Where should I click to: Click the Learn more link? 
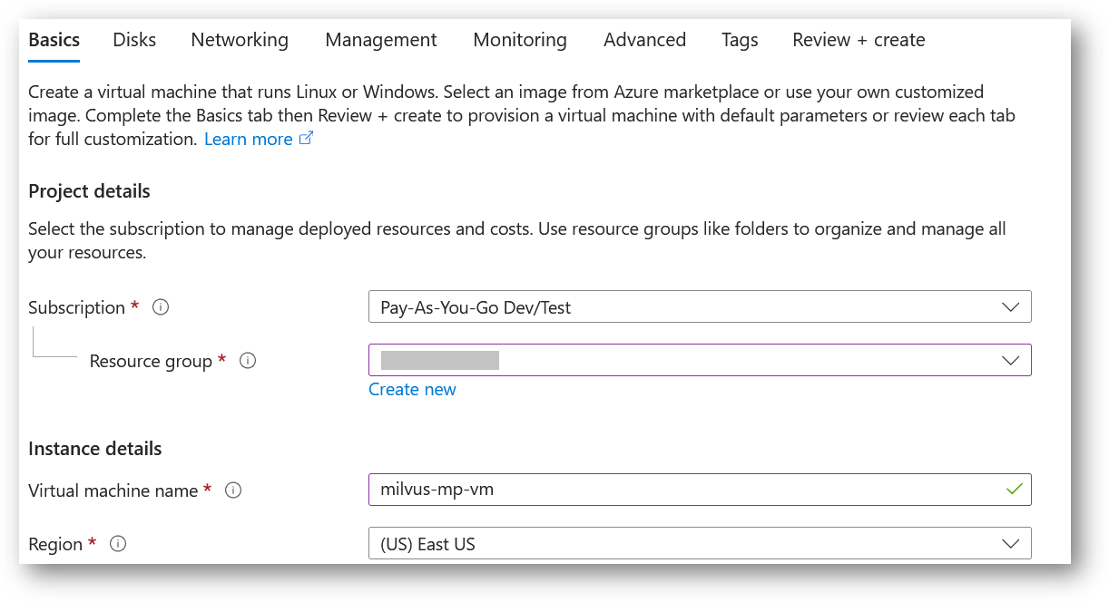pos(248,139)
